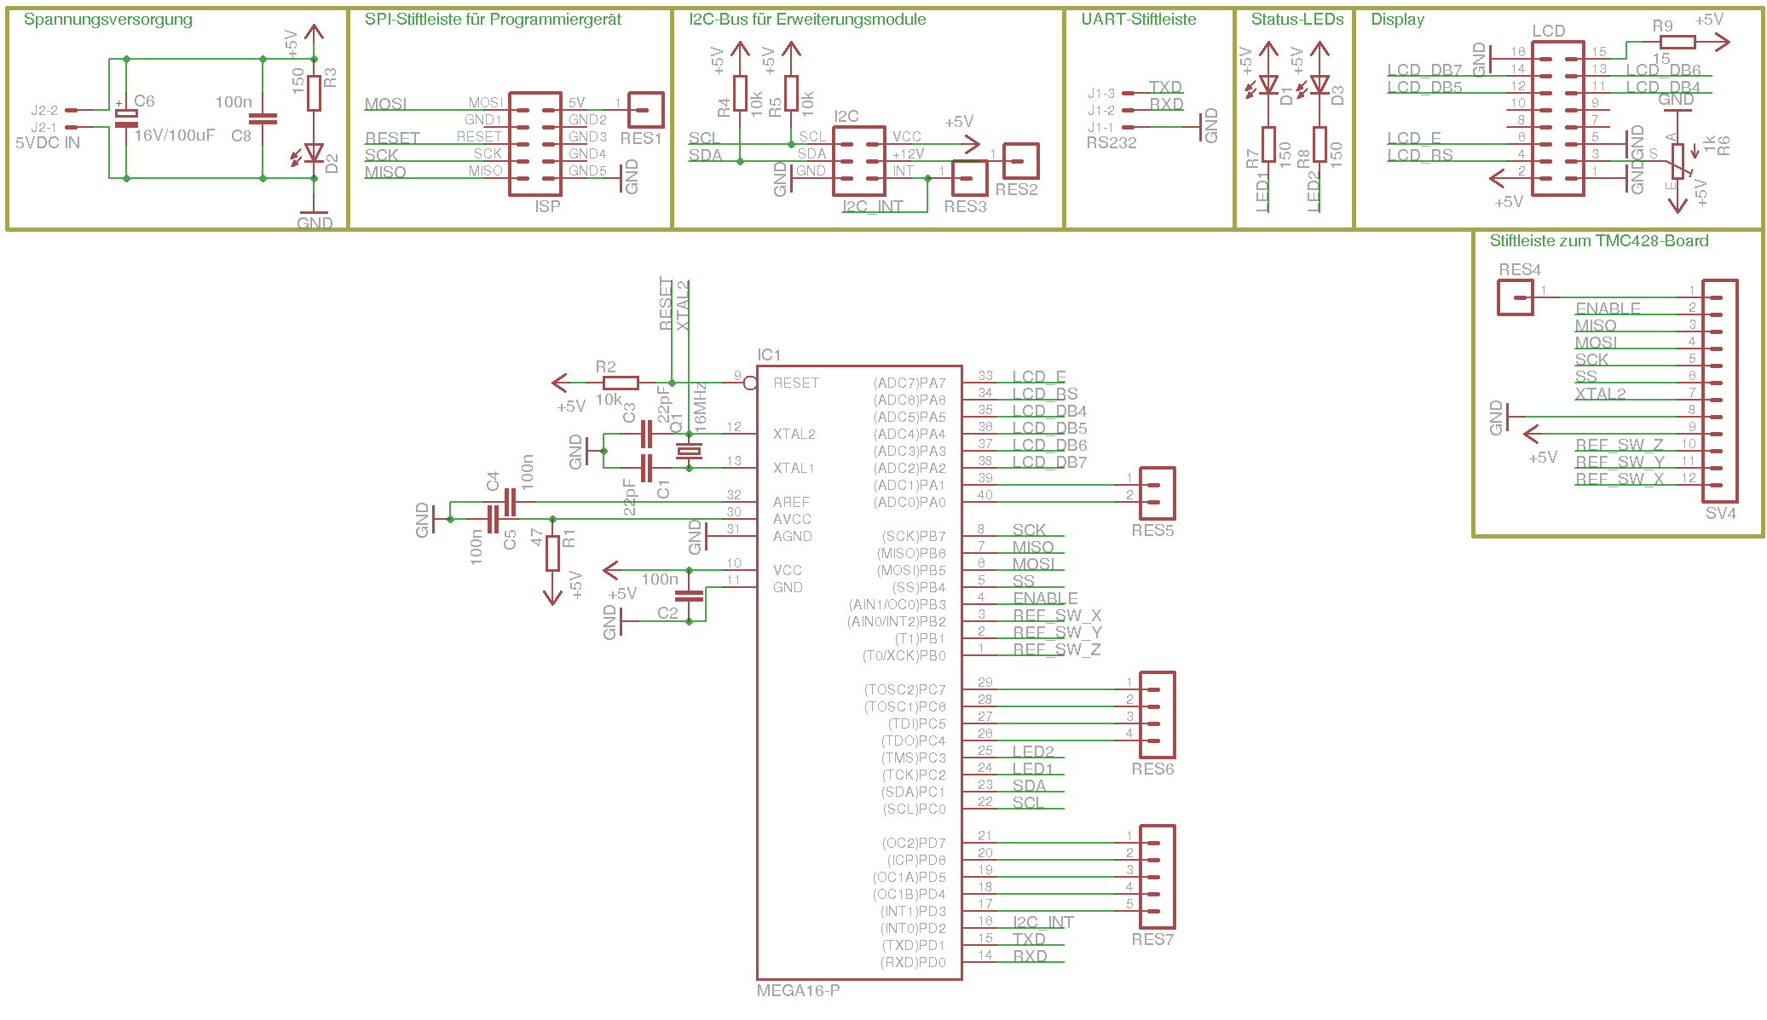Click the 'Status-LEDs' section title
Screen dimensions: 1767x1020
tap(1297, 20)
